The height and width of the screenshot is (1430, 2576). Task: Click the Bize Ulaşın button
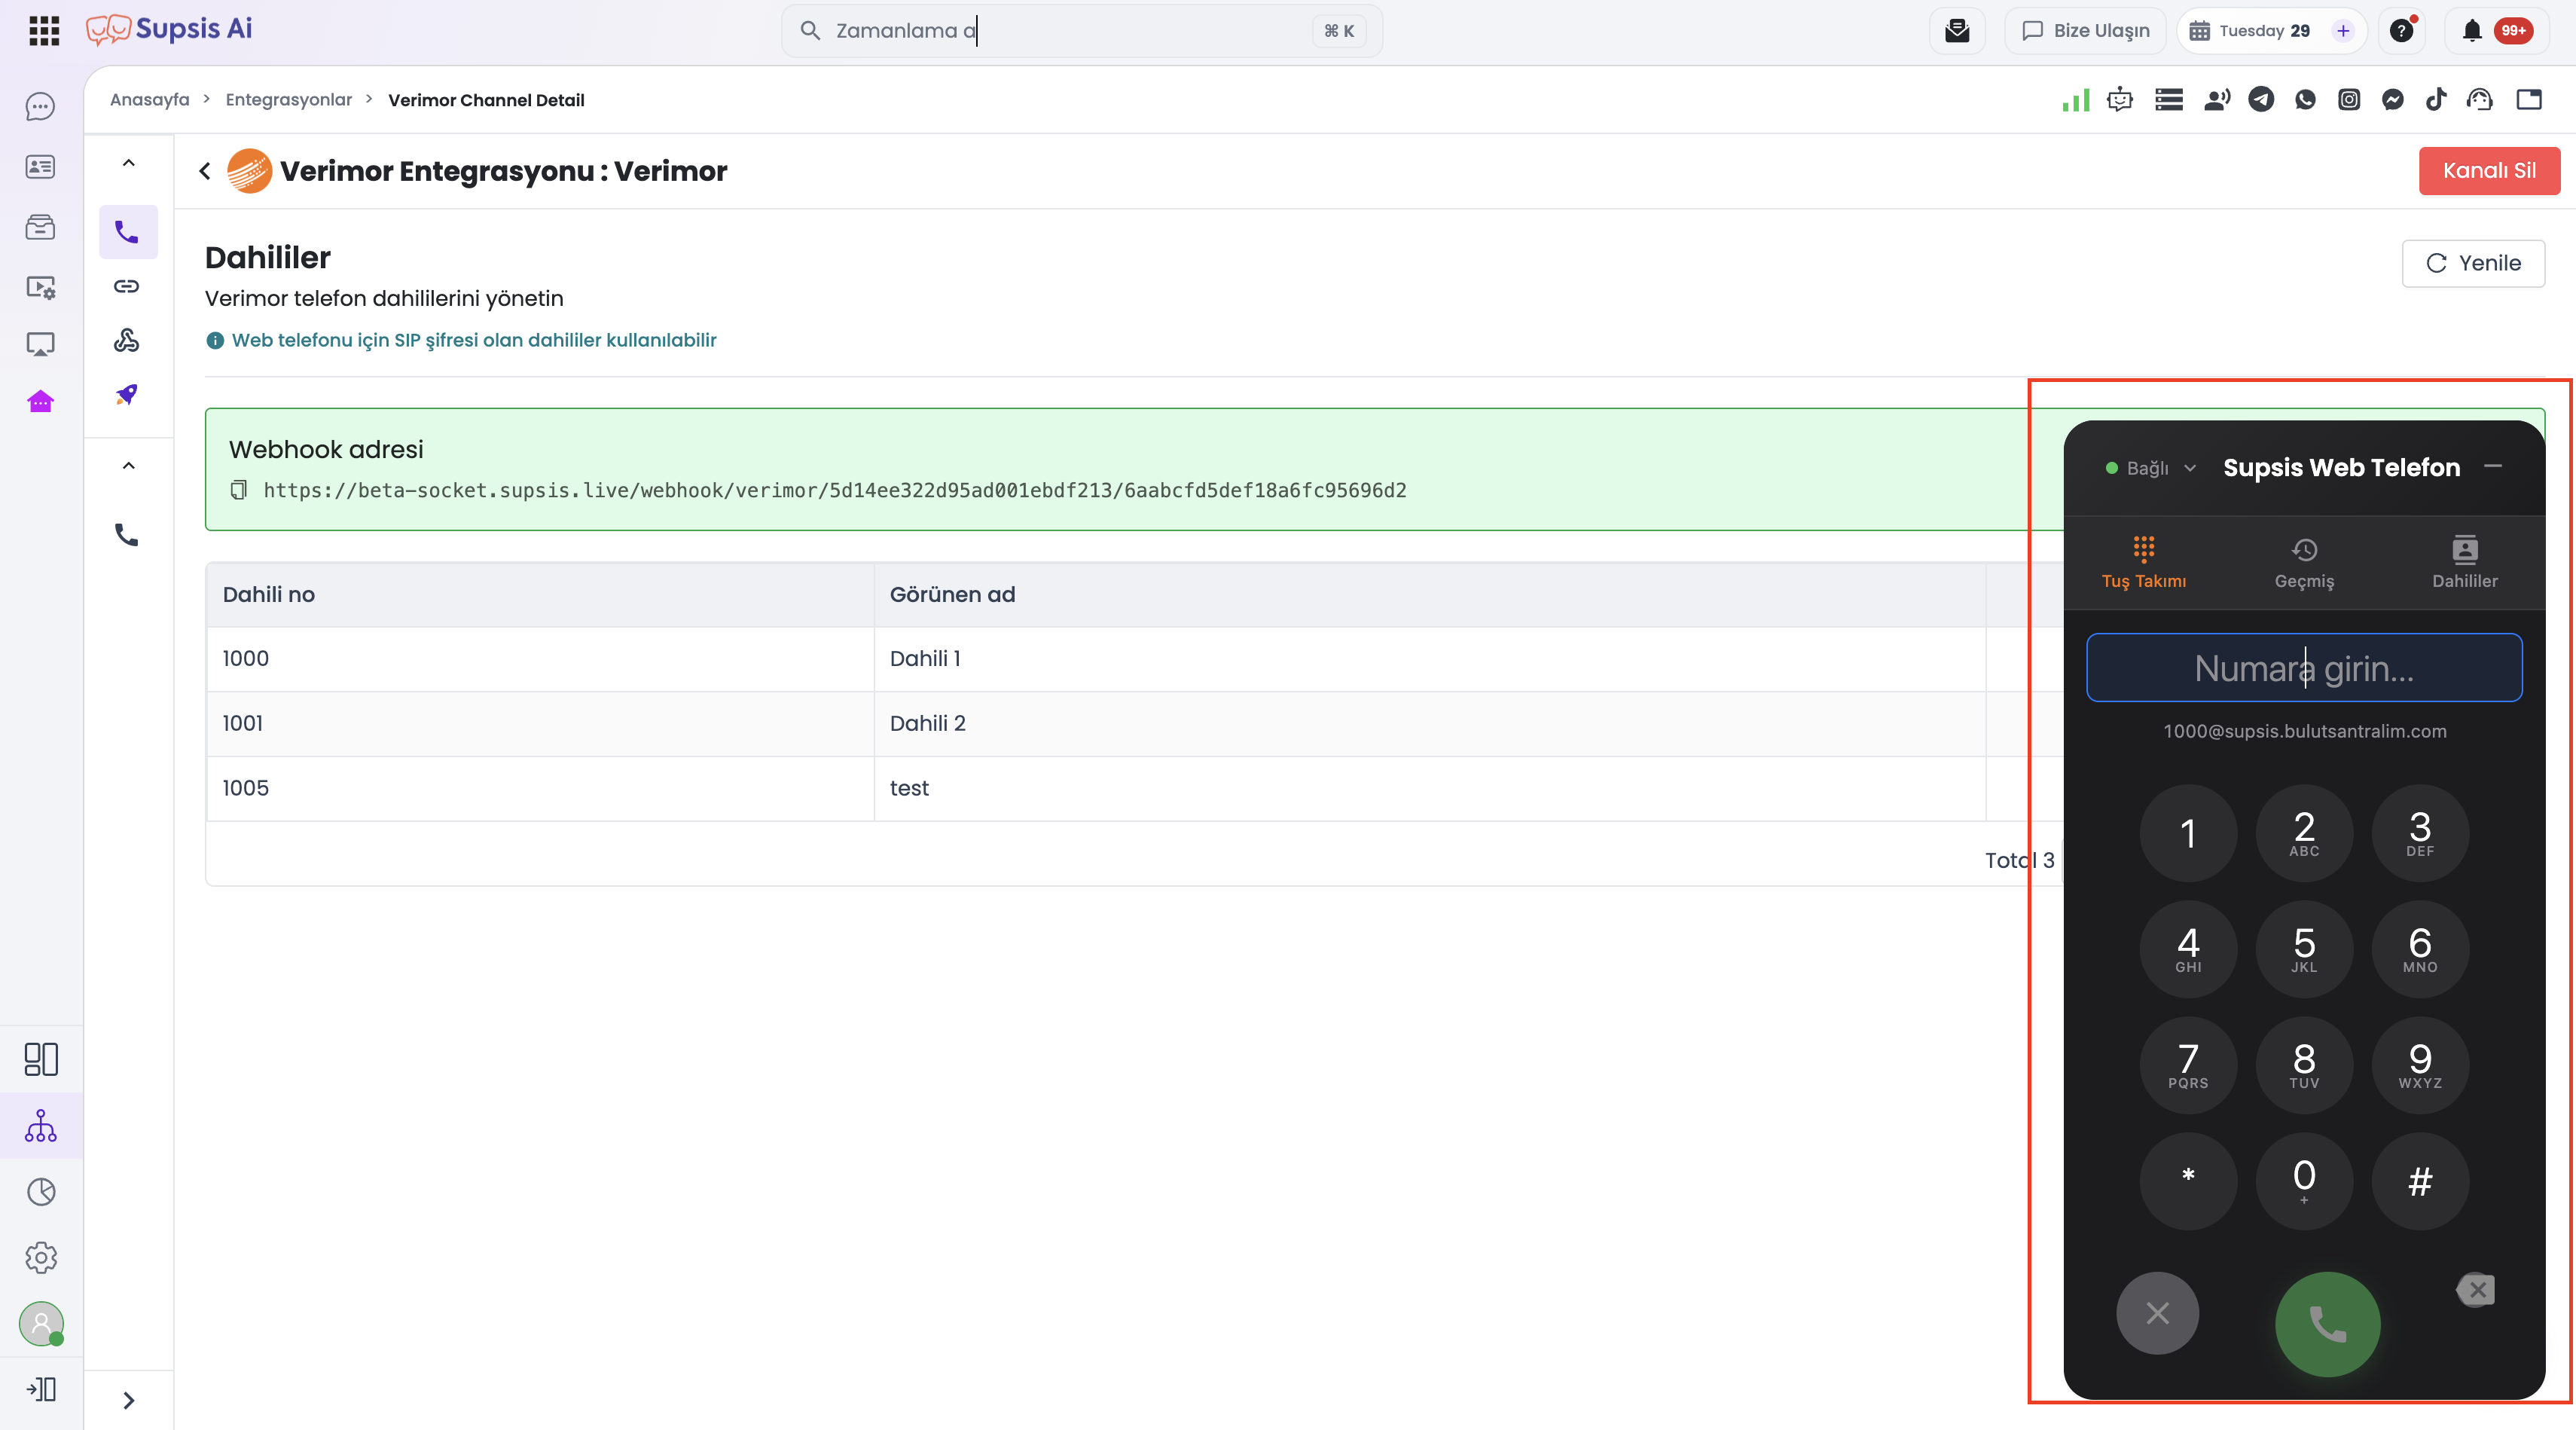click(2085, 31)
